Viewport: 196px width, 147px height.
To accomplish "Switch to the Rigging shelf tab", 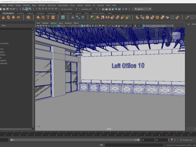I will click(x=30, y=13).
